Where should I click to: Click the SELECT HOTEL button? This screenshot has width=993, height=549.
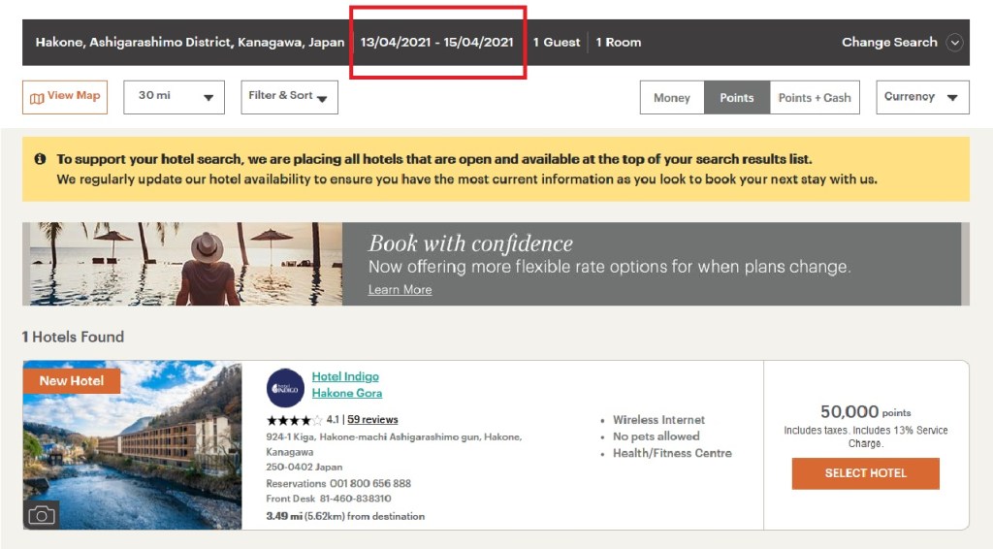(865, 473)
